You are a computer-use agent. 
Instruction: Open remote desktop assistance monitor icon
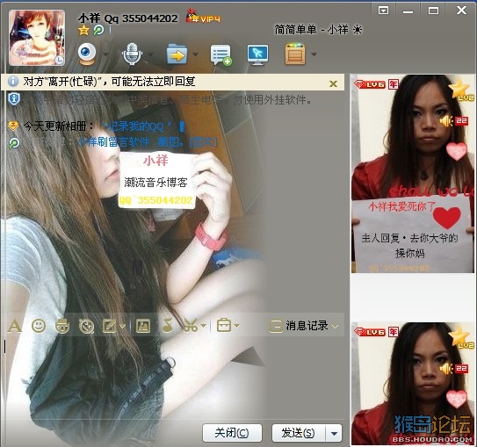(x=258, y=54)
